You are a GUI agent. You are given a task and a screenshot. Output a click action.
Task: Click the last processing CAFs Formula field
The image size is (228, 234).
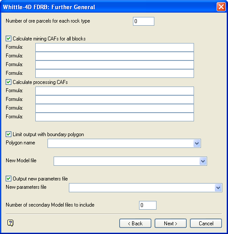click(x=115, y=117)
